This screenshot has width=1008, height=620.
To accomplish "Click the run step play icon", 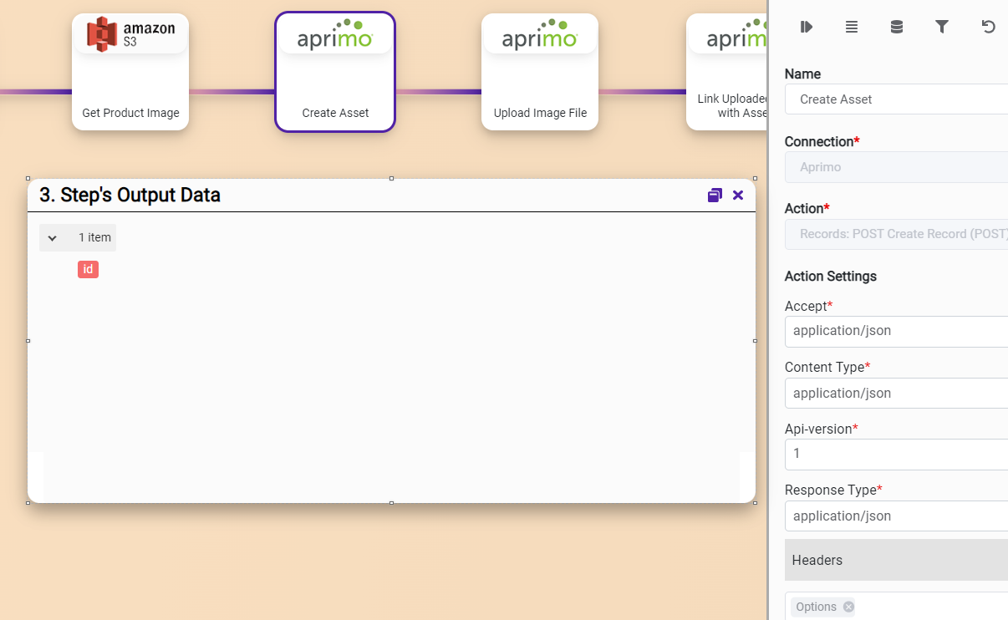I will [806, 27].
